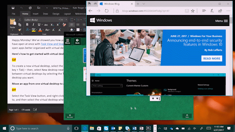Open the Solitaire hamburger Menu button
Viewport: 235px width, 132px height.
point(68,41)
